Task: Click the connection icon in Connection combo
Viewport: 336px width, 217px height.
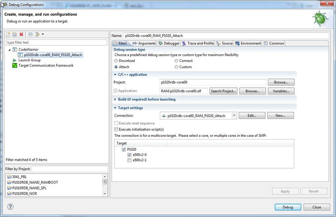Action: [164, 116]
